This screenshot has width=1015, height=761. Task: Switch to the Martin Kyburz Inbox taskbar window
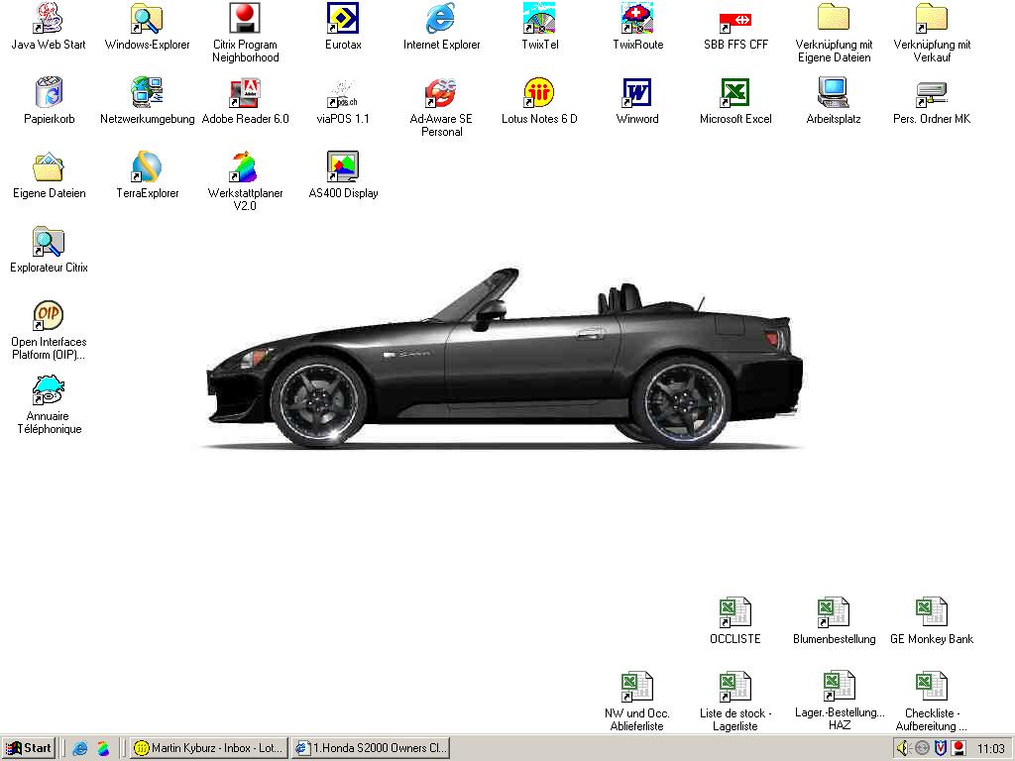point(209,748)
